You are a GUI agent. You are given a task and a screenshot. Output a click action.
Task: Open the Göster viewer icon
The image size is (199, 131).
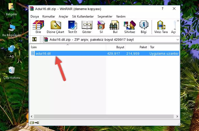[87, 27]
